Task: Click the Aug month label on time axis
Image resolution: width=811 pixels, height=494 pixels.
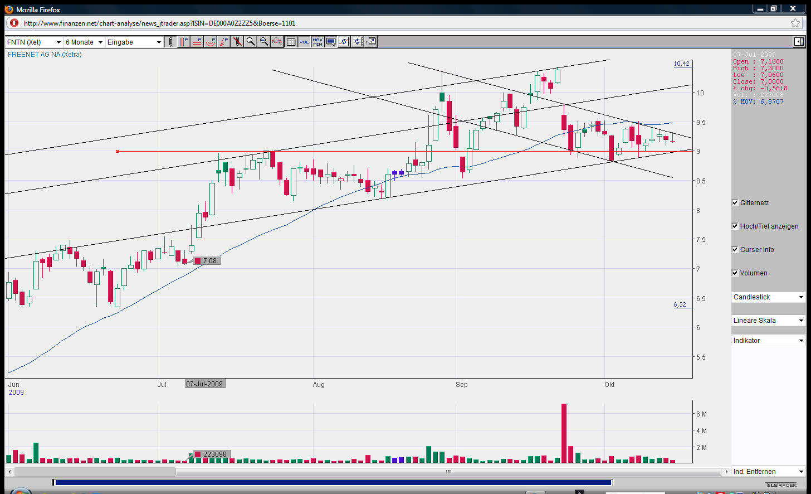Action: pos(319,385)
